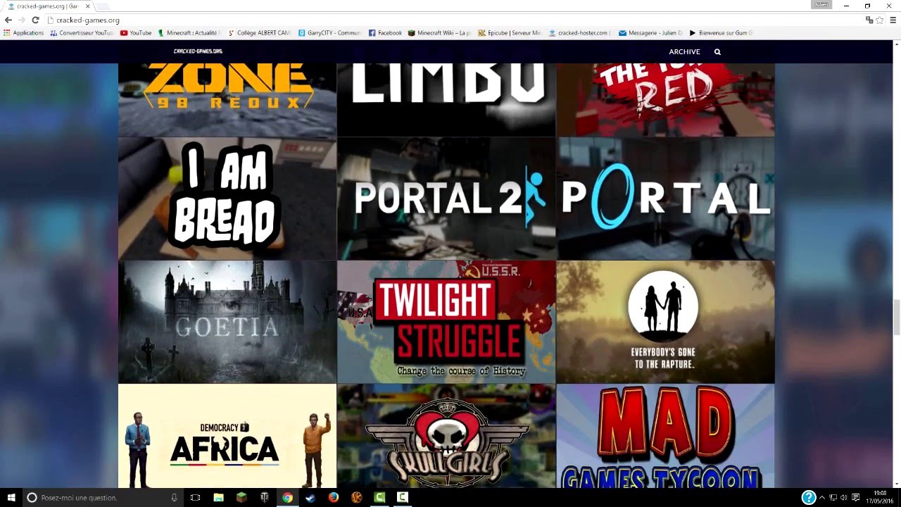
Task: Click the search magnifier icon in site header
Action: coord(717,51)
